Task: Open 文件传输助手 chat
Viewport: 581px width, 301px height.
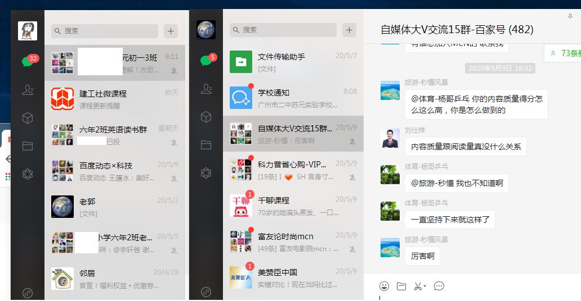Action: [x=293, y=62]
